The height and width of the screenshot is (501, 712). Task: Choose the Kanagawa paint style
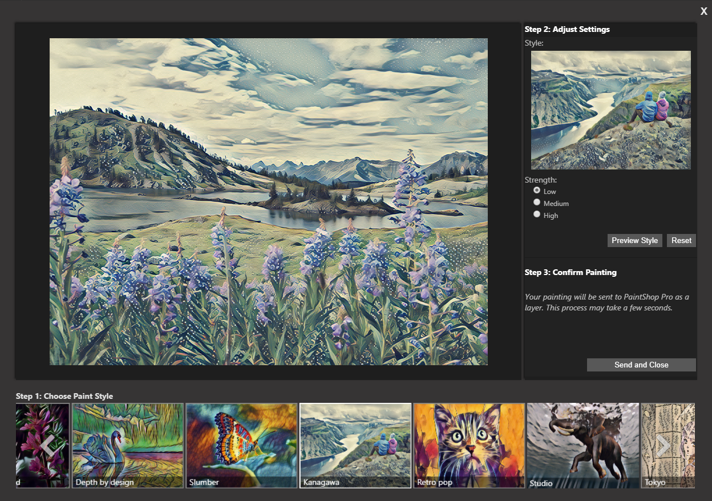coord(355,446)
